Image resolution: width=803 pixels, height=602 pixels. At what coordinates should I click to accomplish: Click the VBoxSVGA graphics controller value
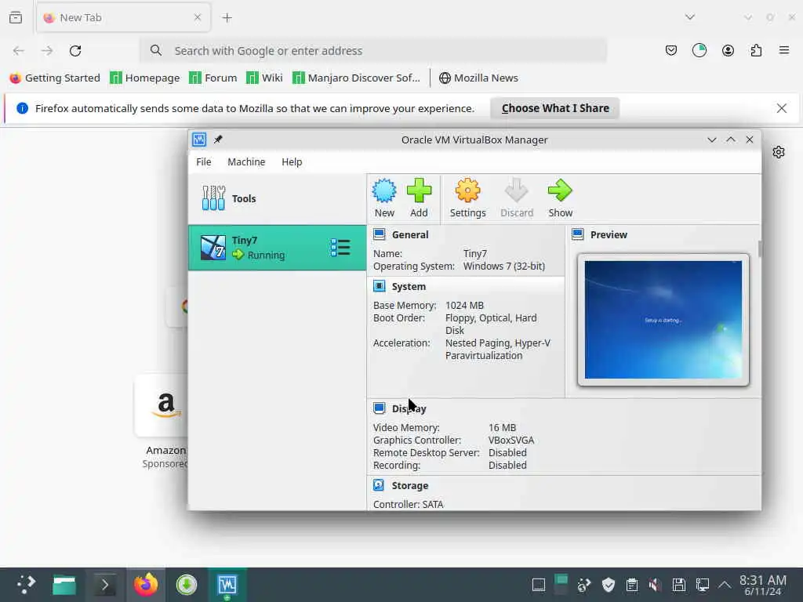pyautogui.click(x=511, y=441)
